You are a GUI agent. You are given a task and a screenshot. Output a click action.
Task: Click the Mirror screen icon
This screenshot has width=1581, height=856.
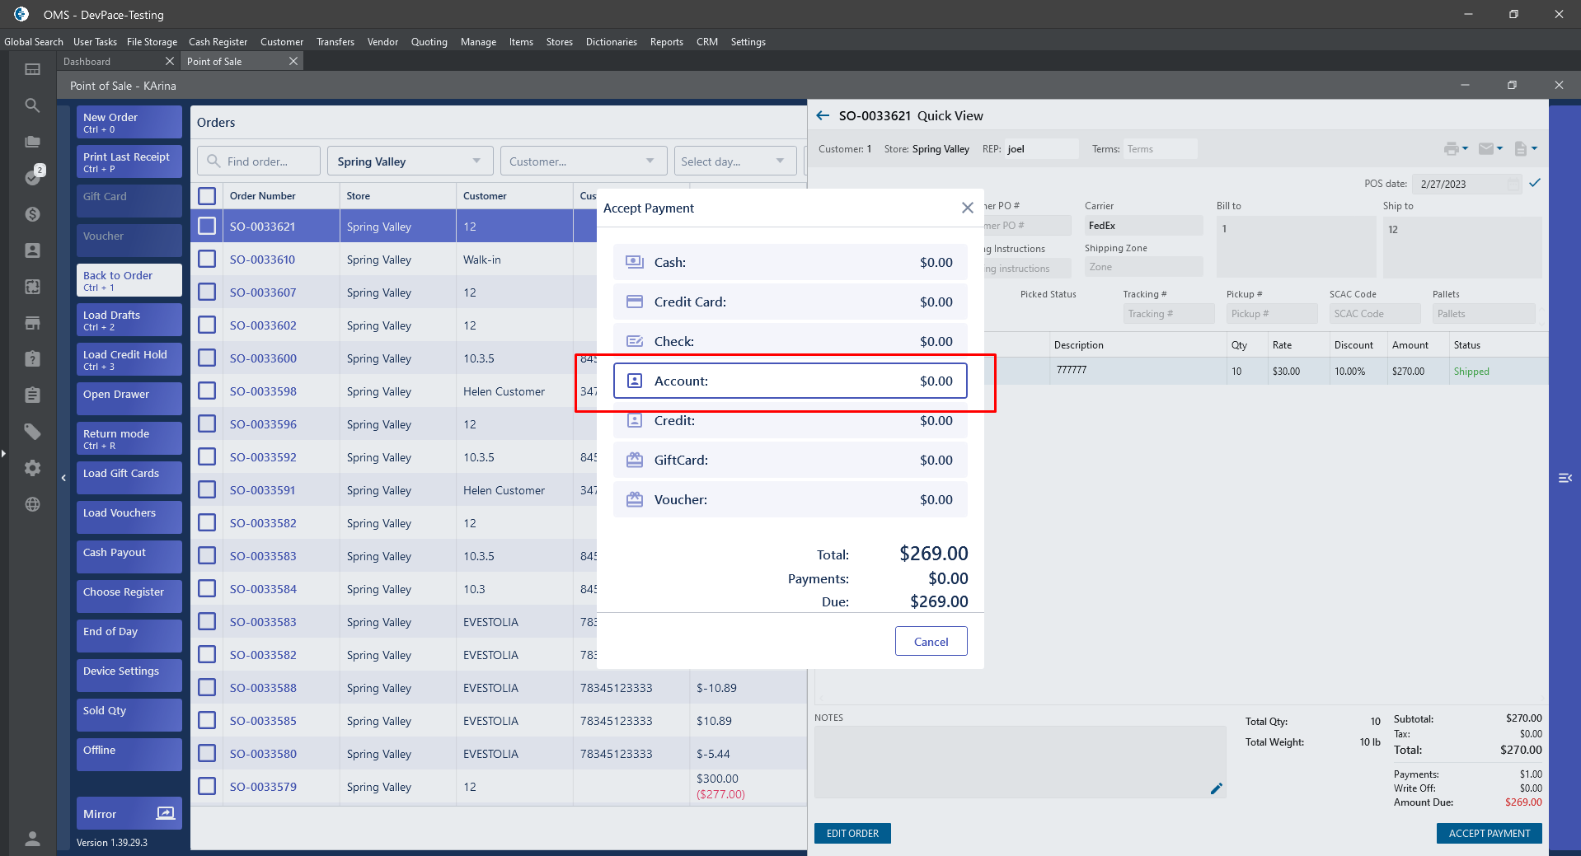pyautogui.click(x=166, y=813)
